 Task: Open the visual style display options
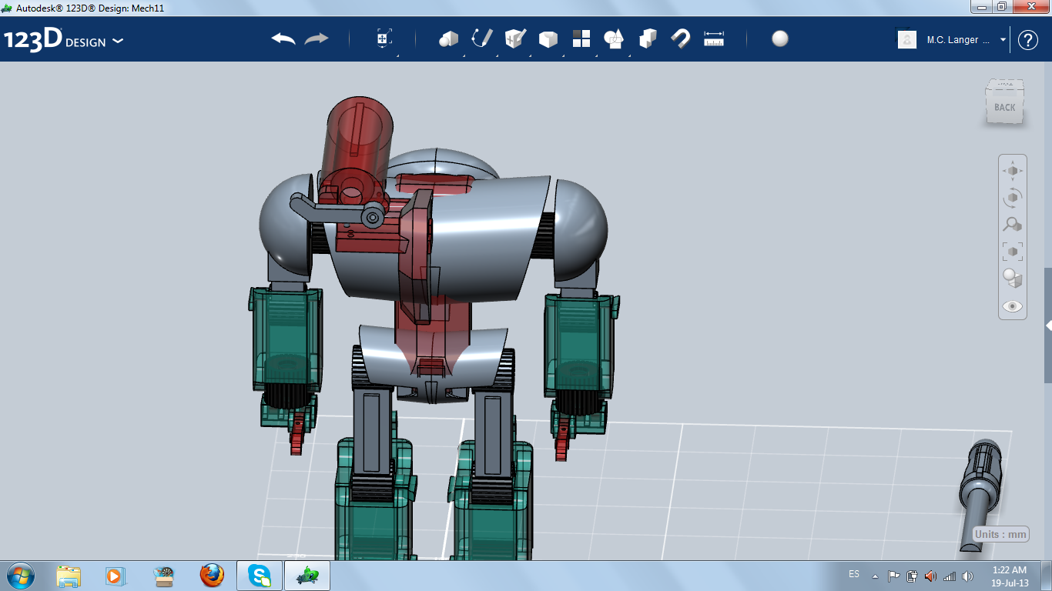(1013, 279)
